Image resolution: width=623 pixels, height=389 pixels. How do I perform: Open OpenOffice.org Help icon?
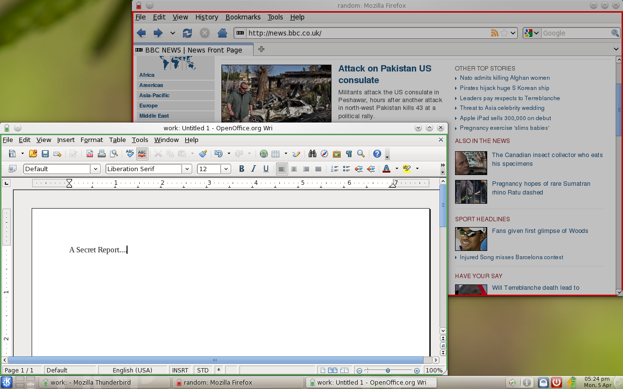click(377, 154)
